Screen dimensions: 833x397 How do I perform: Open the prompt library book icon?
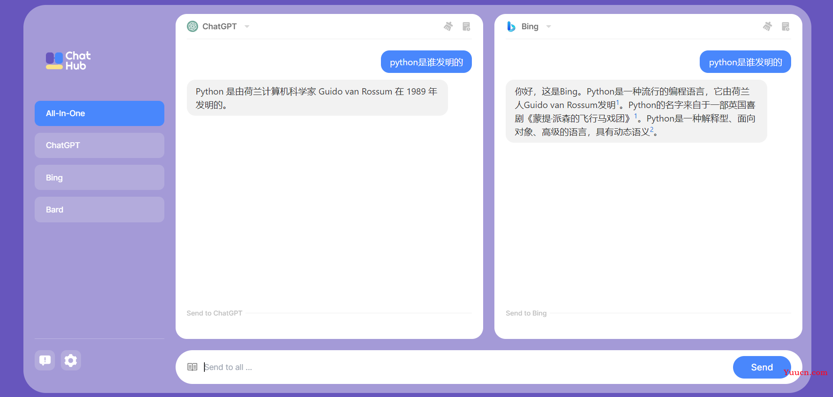click(x=192, y=367)
